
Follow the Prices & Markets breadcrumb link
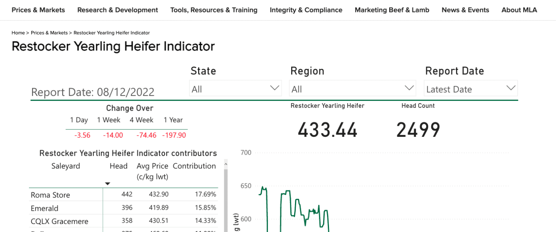tap(49, 33)
